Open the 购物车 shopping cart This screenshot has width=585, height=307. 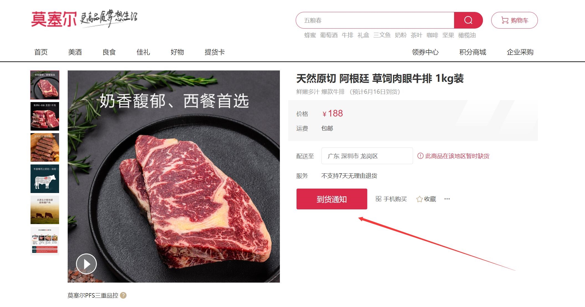514,20
